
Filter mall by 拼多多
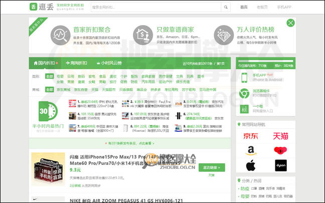(x=155, y=90)
